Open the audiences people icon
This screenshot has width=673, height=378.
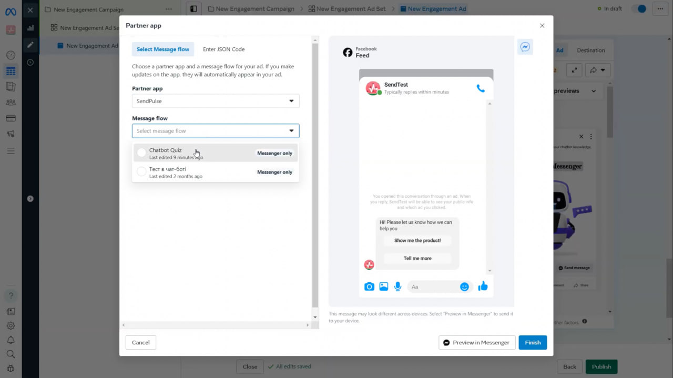[x=11, y=103]
